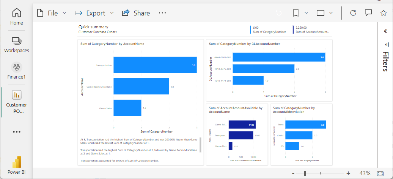Screen dimensions: 393x179
Task: Expand the File menu
Action: point(52,13)
